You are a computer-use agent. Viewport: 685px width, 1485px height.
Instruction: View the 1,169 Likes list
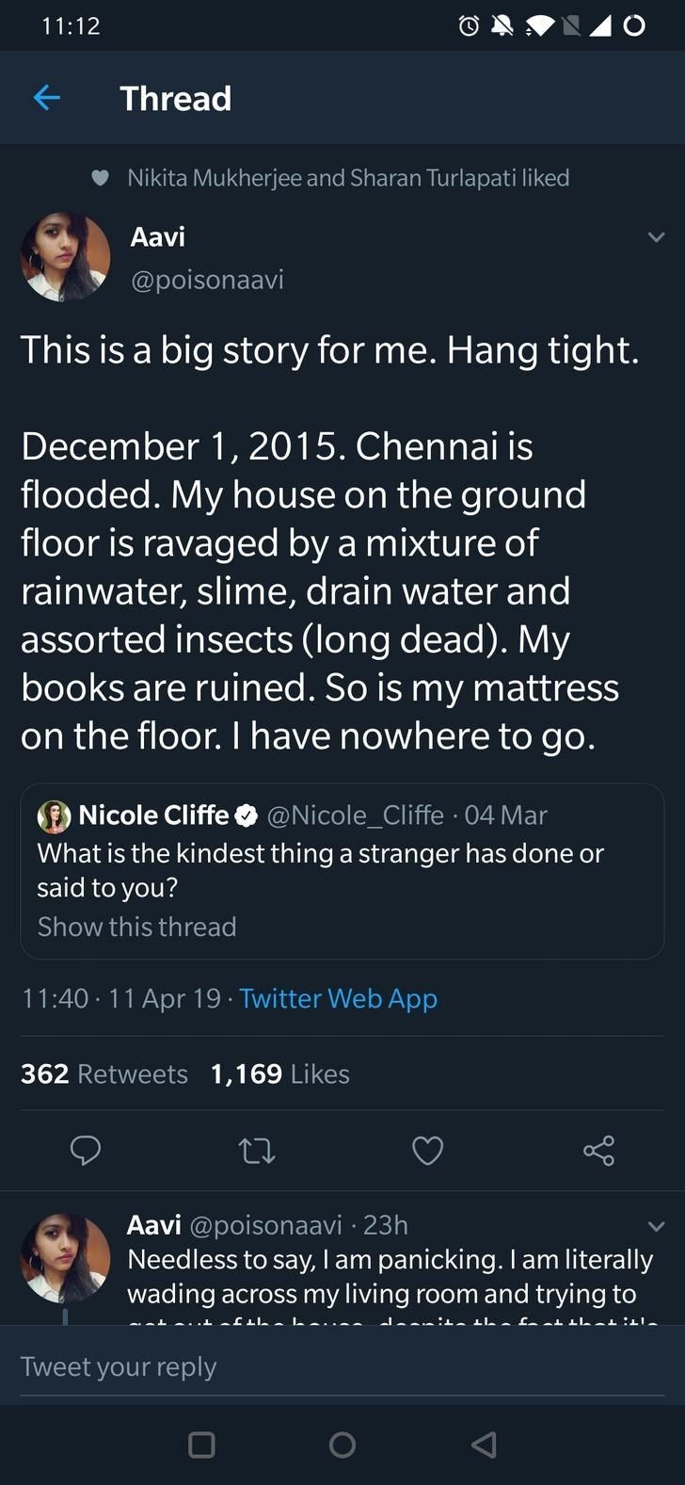280,1073
